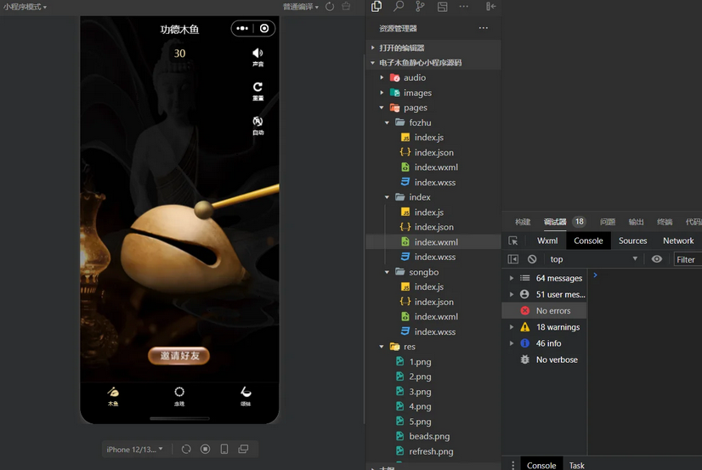Click the element inspector picker icon
The height and width of the screenshot is (470, 702).
[513, 241]
